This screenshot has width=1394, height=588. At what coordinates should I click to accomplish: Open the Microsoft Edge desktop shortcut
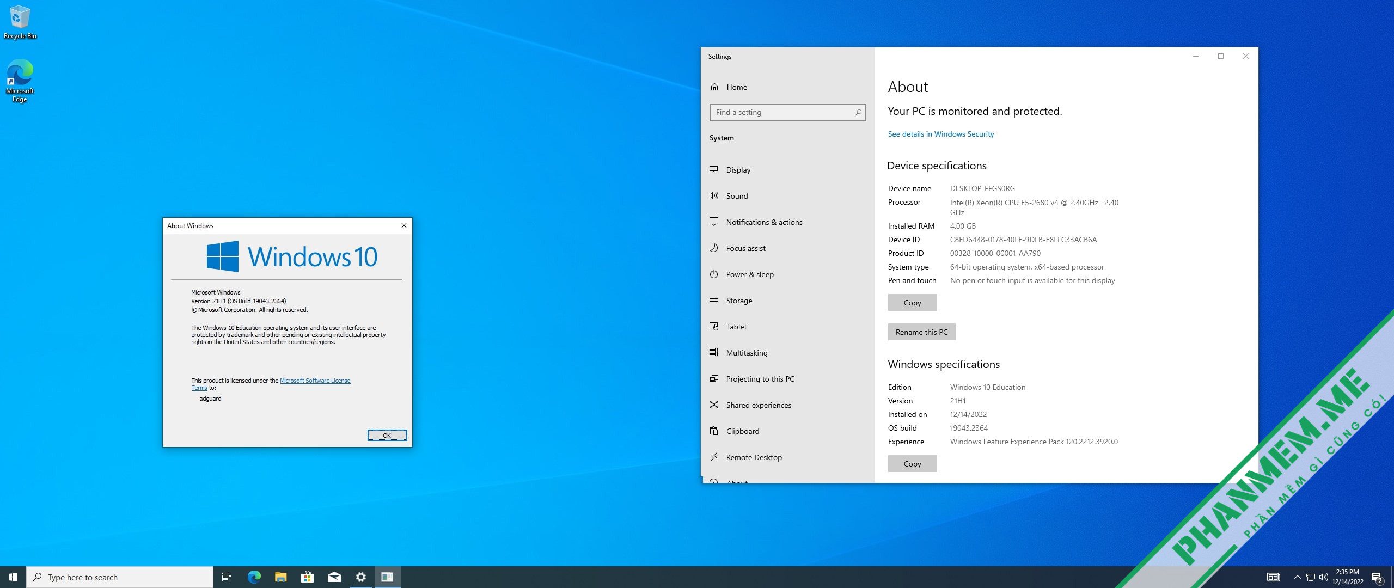[20, 81]
